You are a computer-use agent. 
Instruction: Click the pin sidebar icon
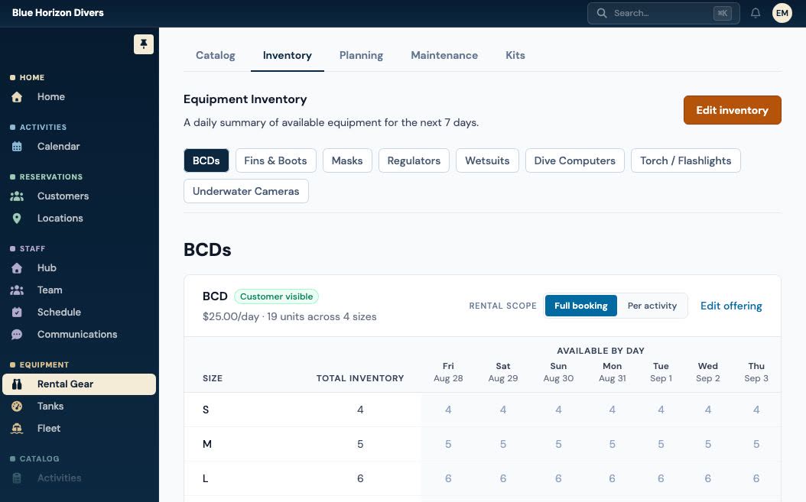pos(144,44)
